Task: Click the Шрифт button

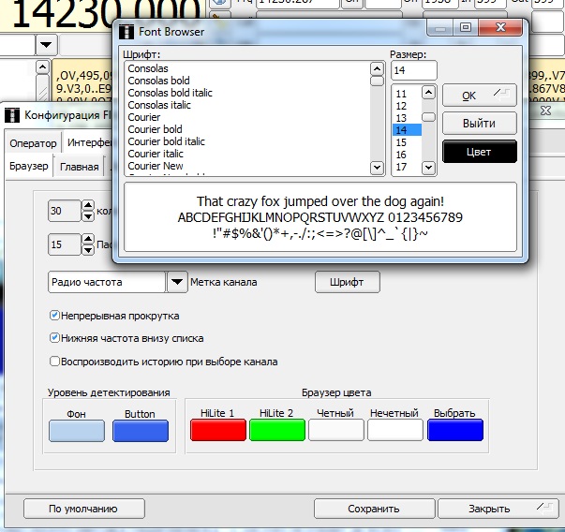Action: pos(347,282)
